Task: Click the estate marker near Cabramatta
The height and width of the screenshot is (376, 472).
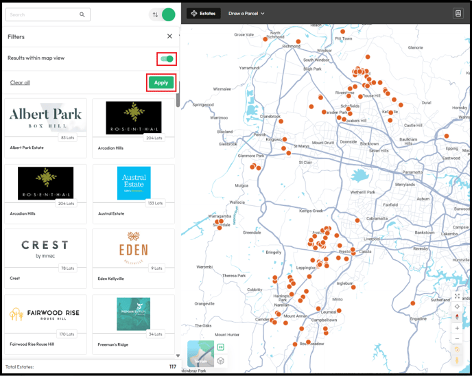Action: click(x=357, y=220)
